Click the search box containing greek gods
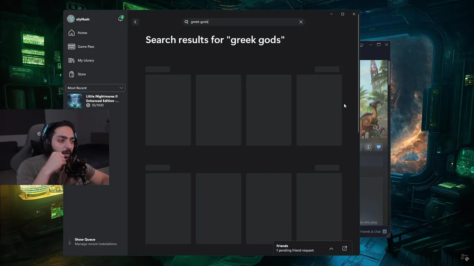 [244, 22]
